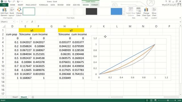This screenshot has width=182, height=102.
Task: Click the zoom slider handle
Action: 168,100
